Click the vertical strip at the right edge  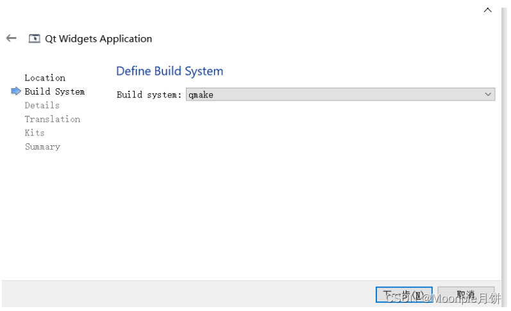(504, 156)
